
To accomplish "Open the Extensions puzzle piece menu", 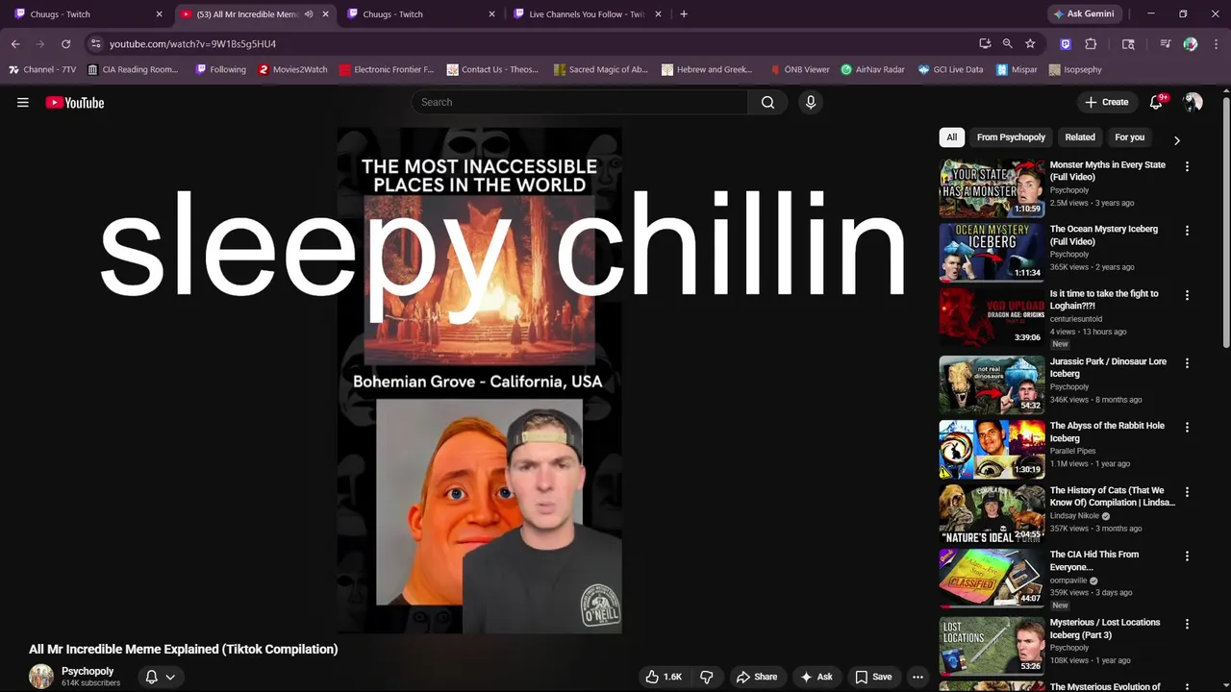I will tap(1091, 43).
